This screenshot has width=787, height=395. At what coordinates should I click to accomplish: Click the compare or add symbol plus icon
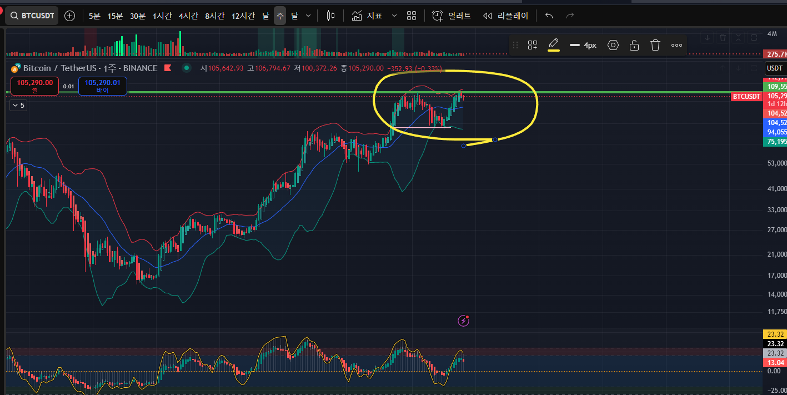[x=70, y=16]
